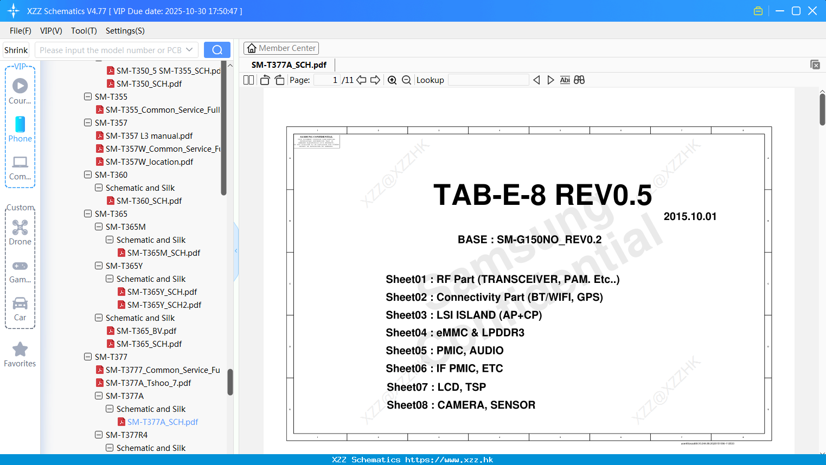This screenshot has width=826, height=465.
Task: Open the Game console category
Action: tap(20, 272)
